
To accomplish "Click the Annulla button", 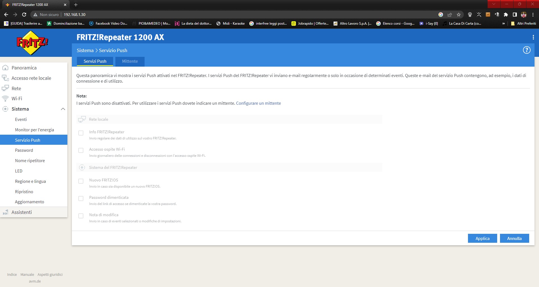I will tap(514, 238).
